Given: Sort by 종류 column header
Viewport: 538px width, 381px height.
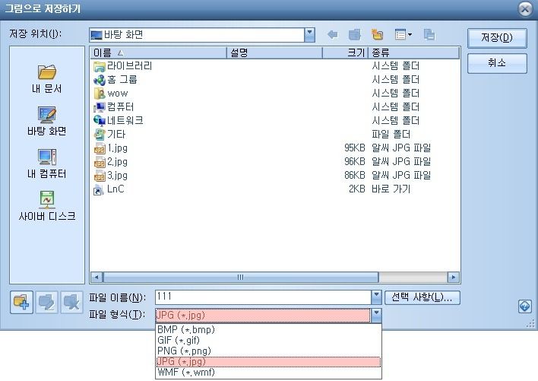Looking at the screenshot, I should [413, 53].
